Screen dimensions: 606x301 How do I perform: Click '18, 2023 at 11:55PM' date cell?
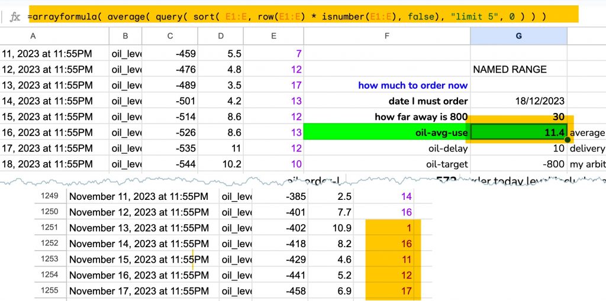coord(54,164)
